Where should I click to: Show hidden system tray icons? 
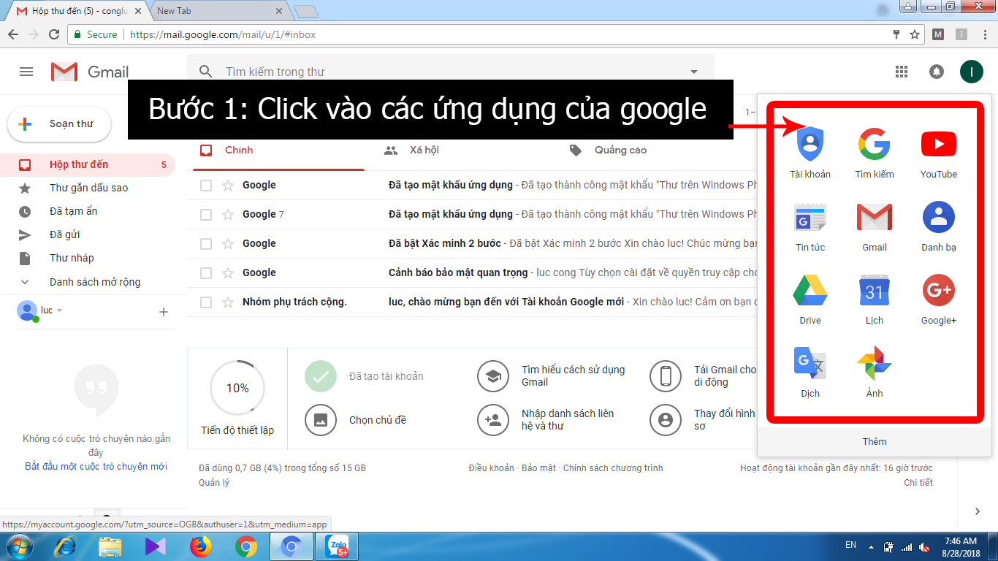click(x=870, y=546)
